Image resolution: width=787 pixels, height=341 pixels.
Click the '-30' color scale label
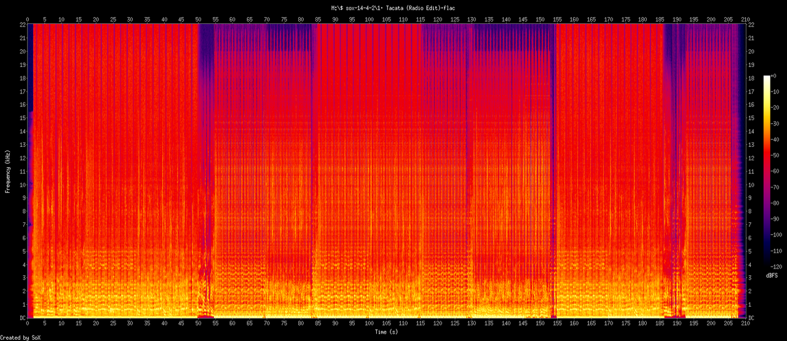coord(775,123)
